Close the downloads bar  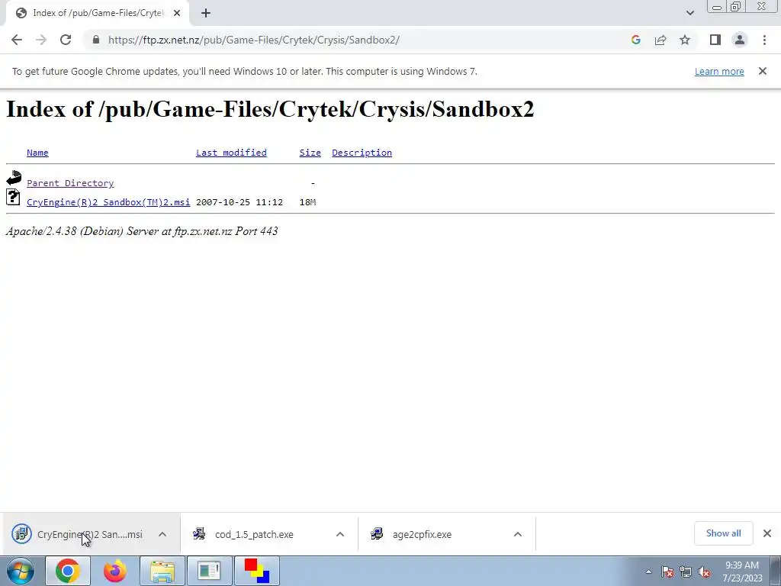tap(767, 533)
